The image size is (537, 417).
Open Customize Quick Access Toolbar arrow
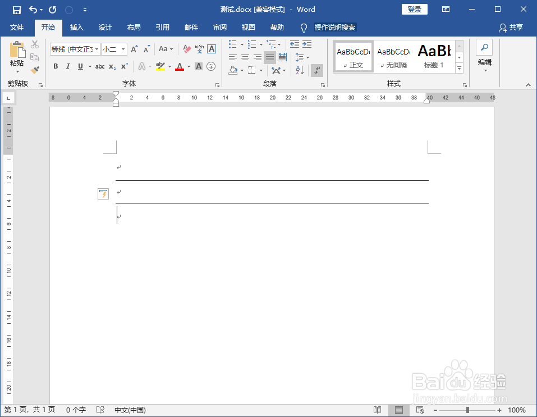(85, 10)
